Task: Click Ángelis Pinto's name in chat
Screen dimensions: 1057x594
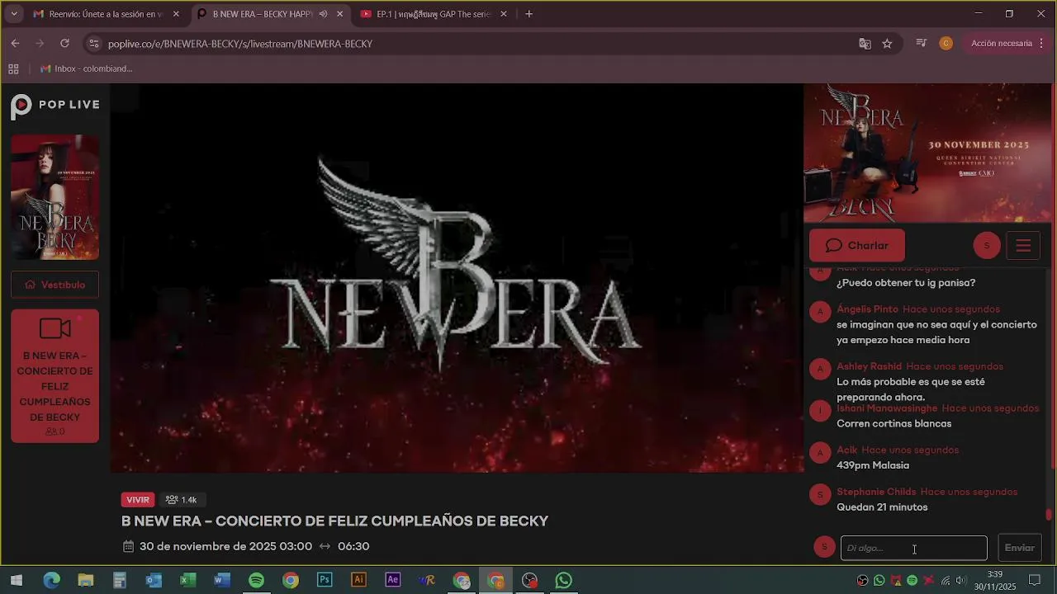Action: coord(867,309)
